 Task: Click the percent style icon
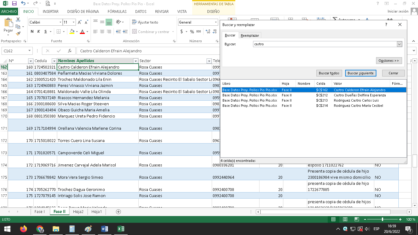[x=192, y=32]
